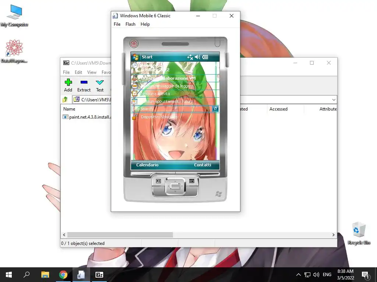Open taskbar clock showing 8:38 AM
This screenshot has height=282, width=377.
345,275
